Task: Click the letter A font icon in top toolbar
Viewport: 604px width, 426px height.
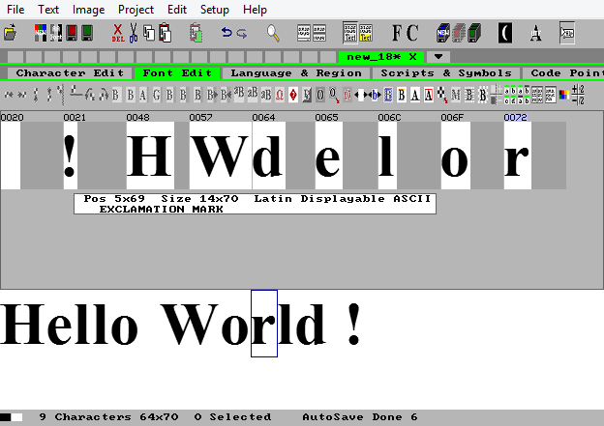Action: [536, 33]
